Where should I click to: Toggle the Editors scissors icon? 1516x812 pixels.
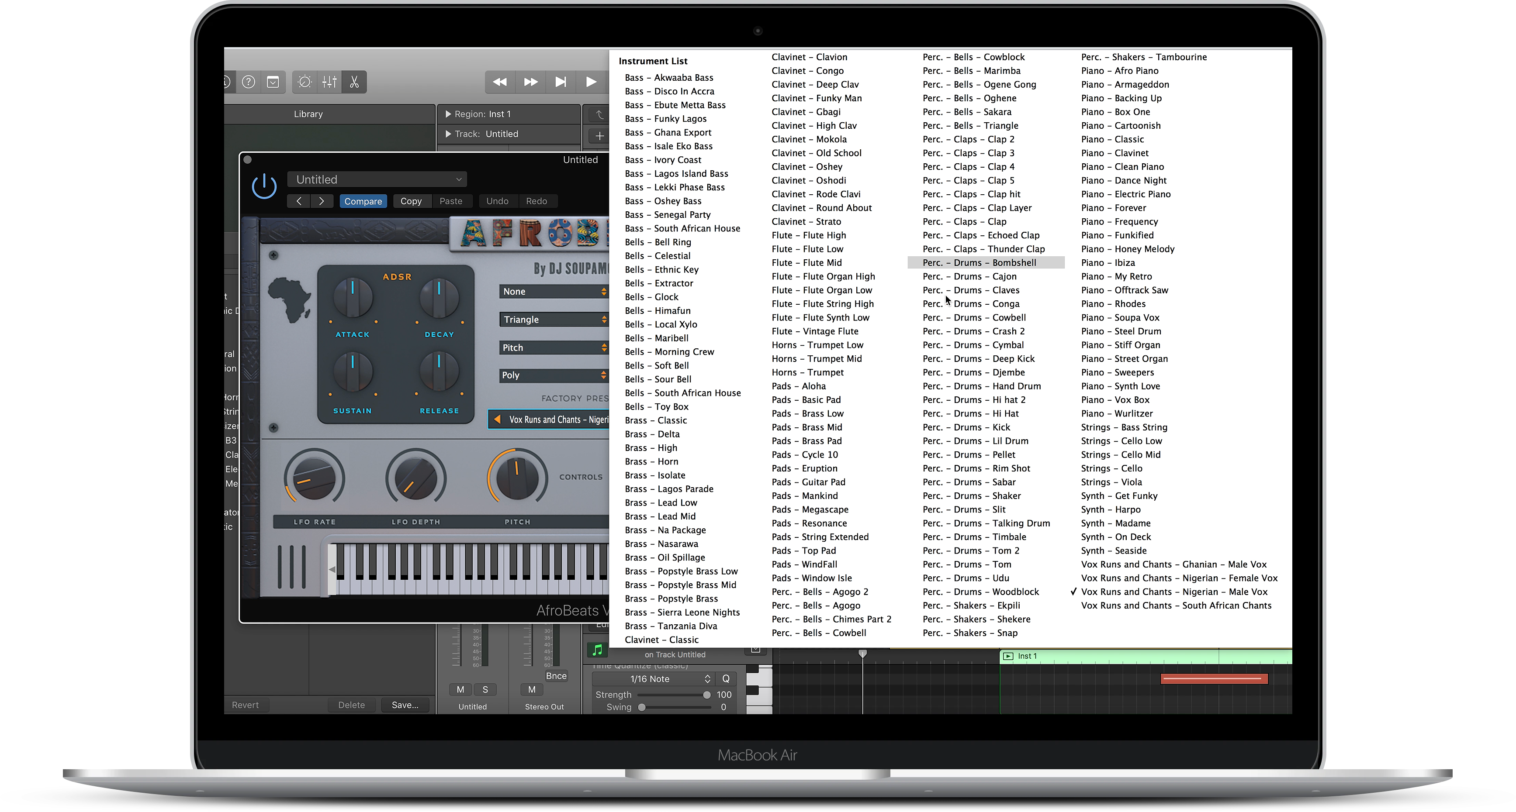click(x=354, y=82)
